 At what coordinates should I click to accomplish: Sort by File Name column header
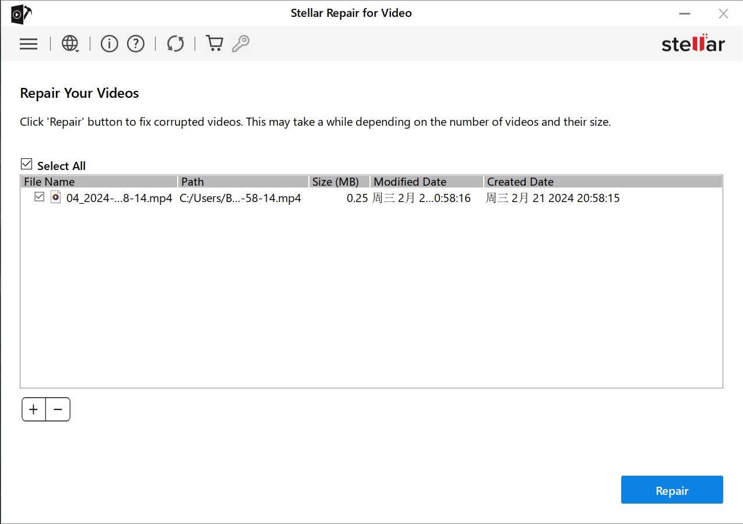click(x=99, y=182)
